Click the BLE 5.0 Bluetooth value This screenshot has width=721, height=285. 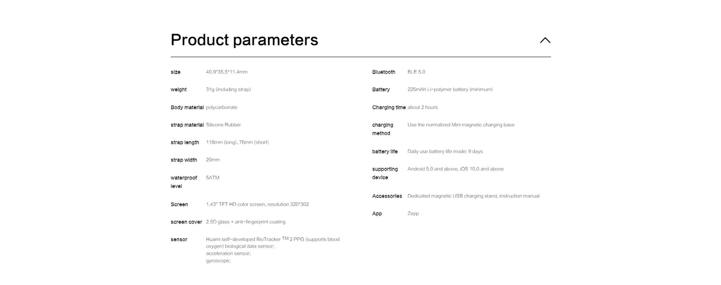click(416, 72)
